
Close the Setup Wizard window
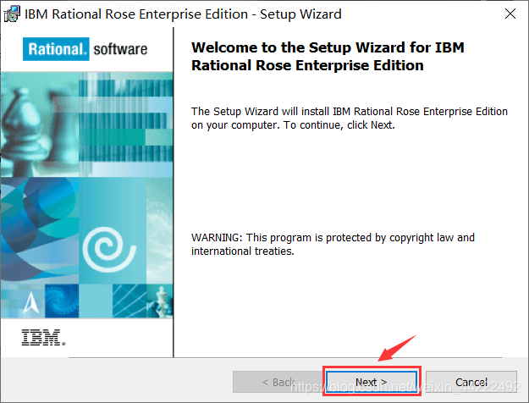(x=510, y=14)
